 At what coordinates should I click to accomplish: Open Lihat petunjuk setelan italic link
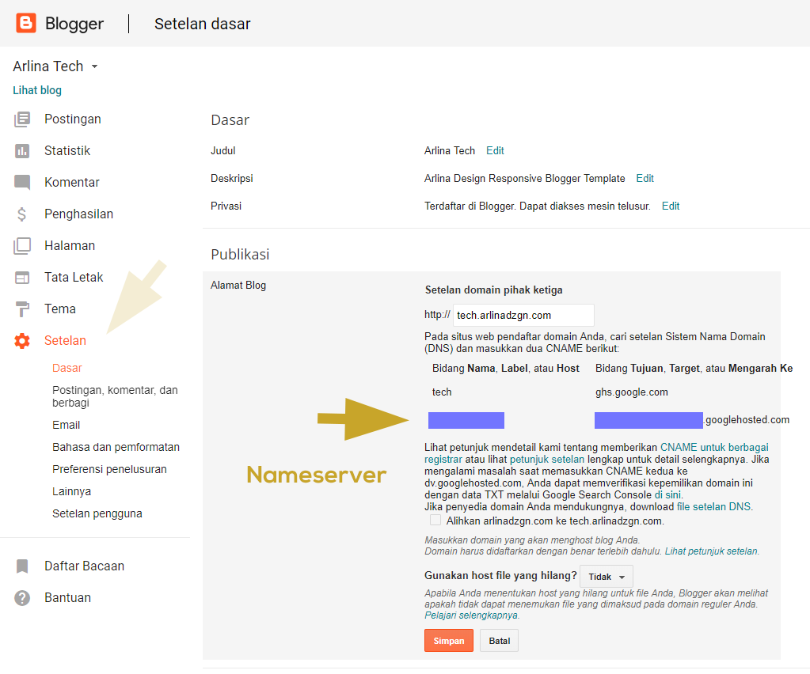pos(711,551)
